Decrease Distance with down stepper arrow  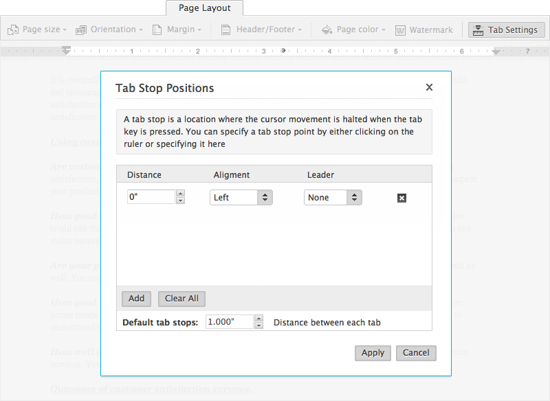(x=180, y=200)
